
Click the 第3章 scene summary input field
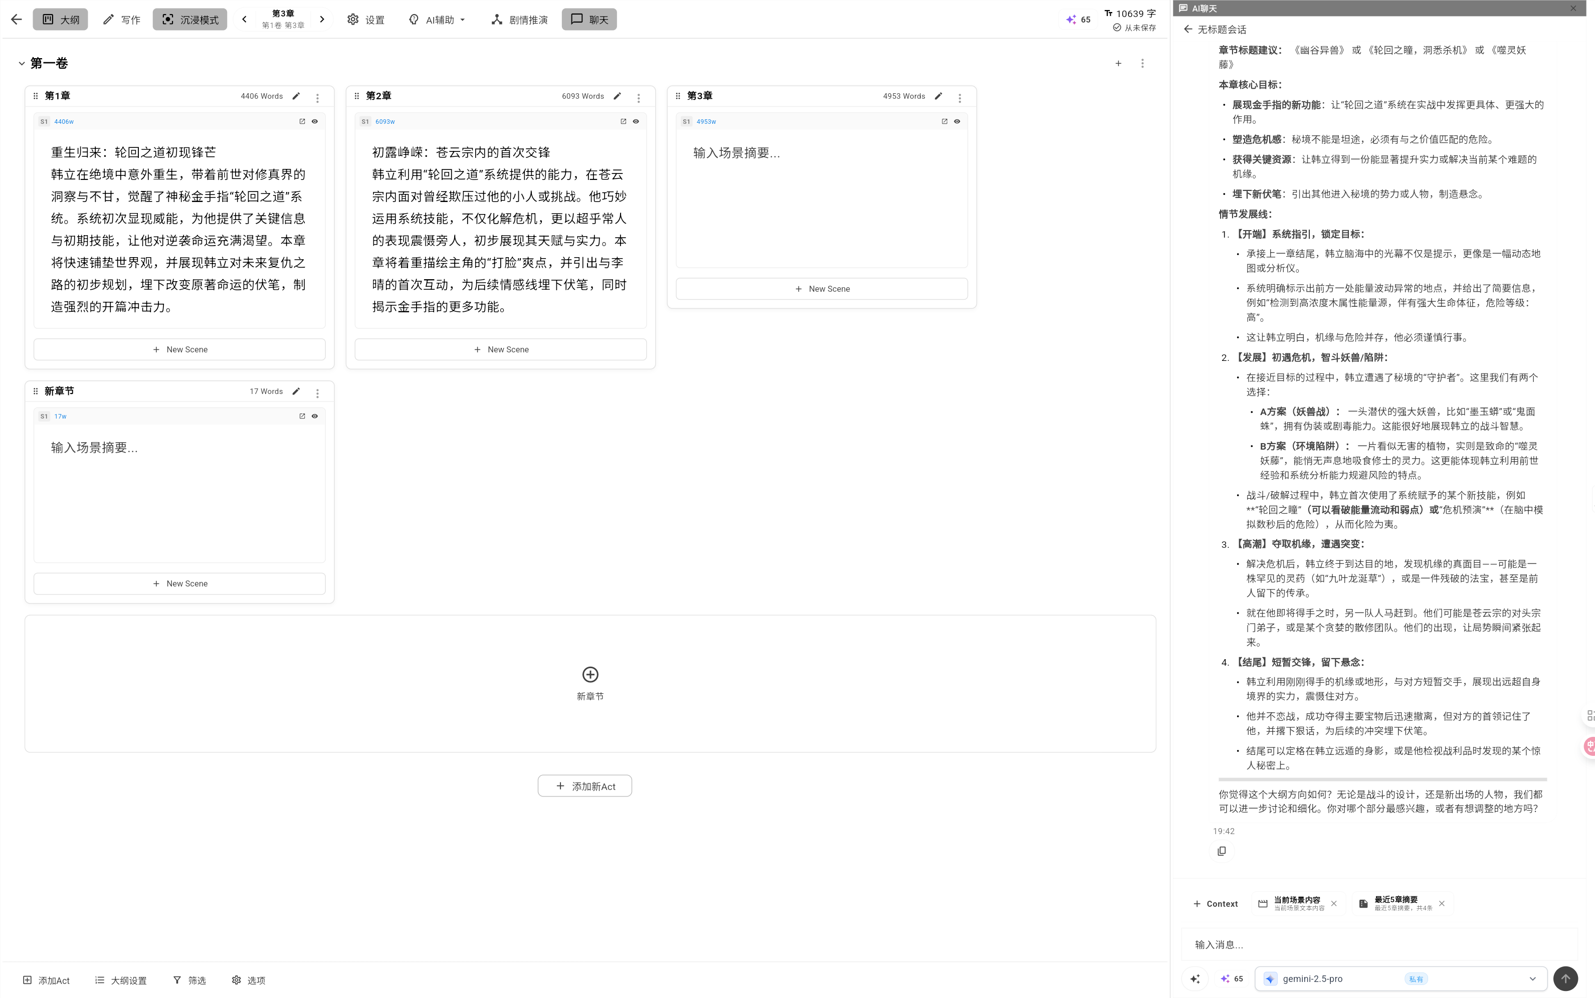822,198
